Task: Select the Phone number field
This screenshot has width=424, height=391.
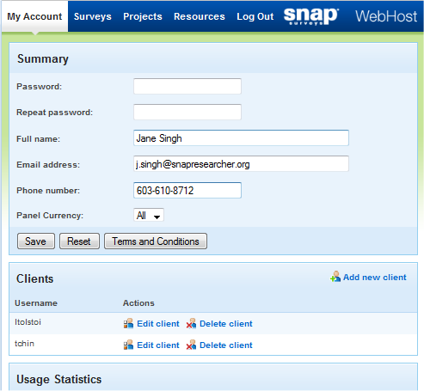Action: (187, 190)
